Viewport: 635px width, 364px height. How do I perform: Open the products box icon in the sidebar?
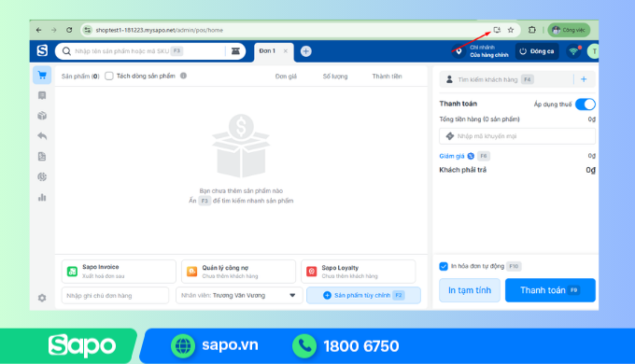coord(42,116)
